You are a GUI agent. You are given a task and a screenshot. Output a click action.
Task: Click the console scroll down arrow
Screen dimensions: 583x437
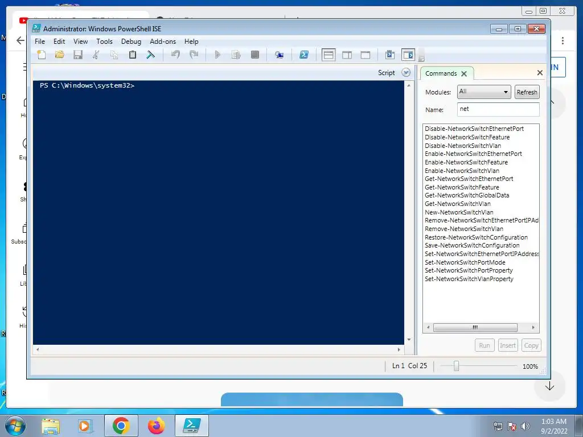click(409, 340)
